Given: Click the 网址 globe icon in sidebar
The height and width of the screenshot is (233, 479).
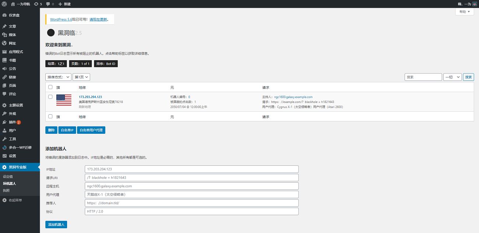Looking at the screenshot, I should [x=4, y=43].
